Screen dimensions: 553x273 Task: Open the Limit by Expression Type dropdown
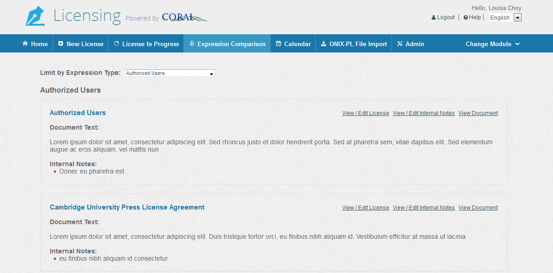[x=170, y=73]
